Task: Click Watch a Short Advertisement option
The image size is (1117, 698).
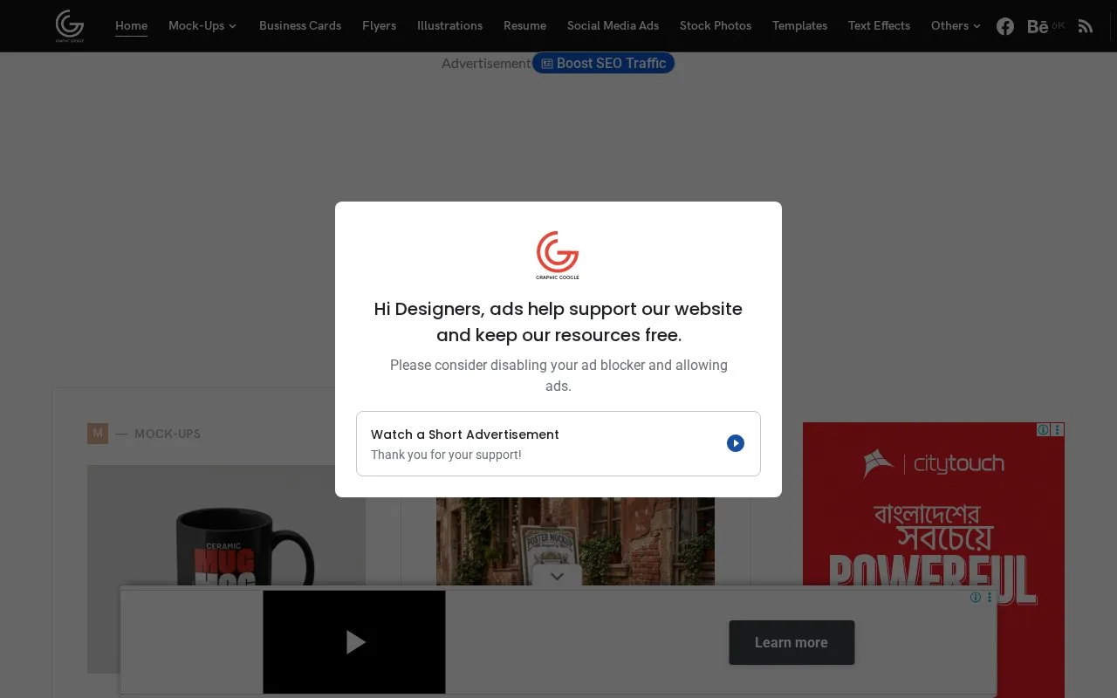Action: click(x=558, y=443)
